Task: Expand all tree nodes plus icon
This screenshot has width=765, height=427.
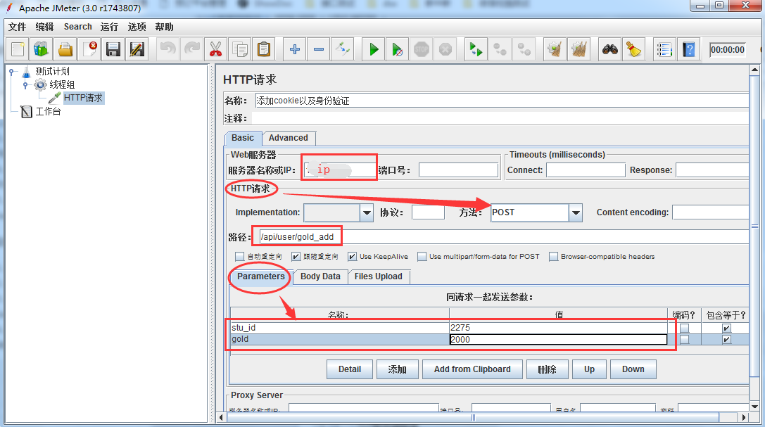Action: [295, 49]
